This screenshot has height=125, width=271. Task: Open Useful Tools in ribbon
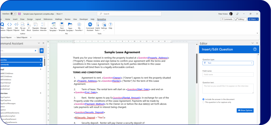tap(97, 24)
